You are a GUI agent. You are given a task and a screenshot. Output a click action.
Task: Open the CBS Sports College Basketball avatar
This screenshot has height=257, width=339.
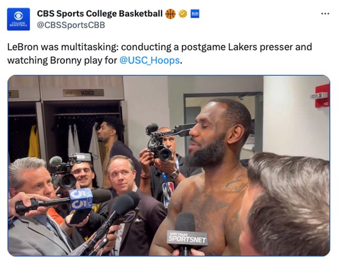pos(19,19)
